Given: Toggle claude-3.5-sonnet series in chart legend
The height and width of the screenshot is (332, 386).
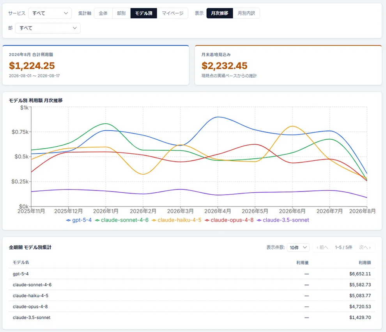Looking at the screenshot, I should click(x=283, y=220).
